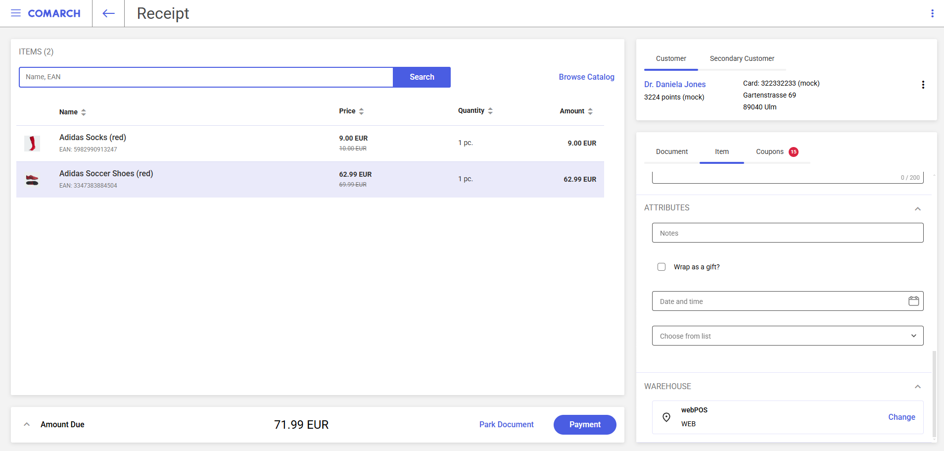This screenshot has height=451, width=944.
Task: Click the item panel vertical scrollbar
Action: pyautogui.click(x=934, y=394)
